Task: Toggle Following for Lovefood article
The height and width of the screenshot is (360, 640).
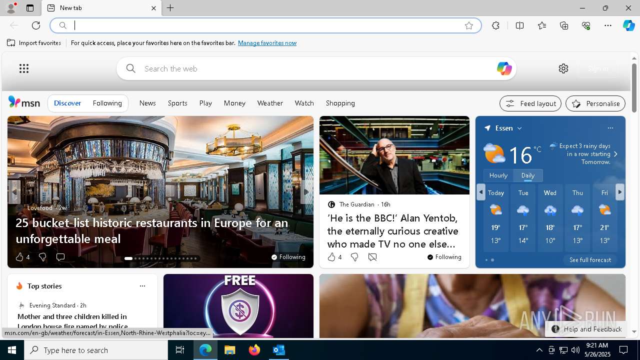Action: 288,257
